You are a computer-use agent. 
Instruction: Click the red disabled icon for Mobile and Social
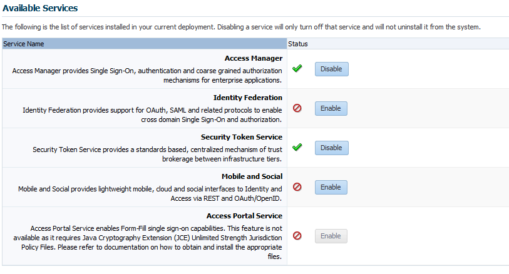pos(297,187)
